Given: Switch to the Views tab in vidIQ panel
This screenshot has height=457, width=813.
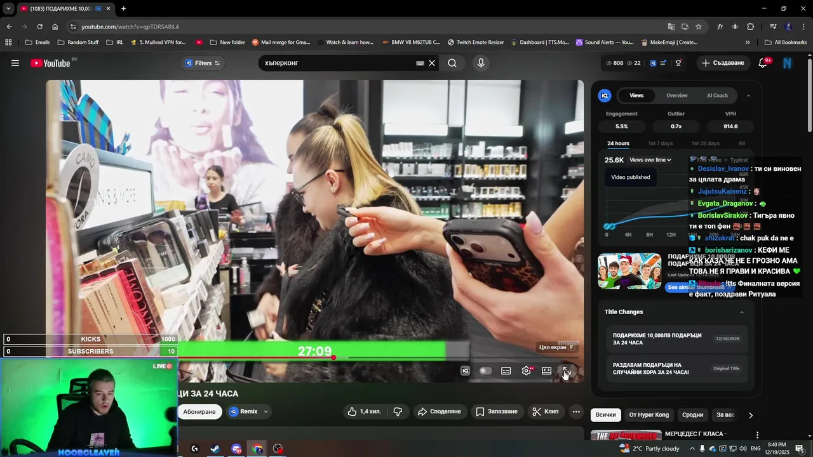Looking at the screenshot, I should 636,95.
